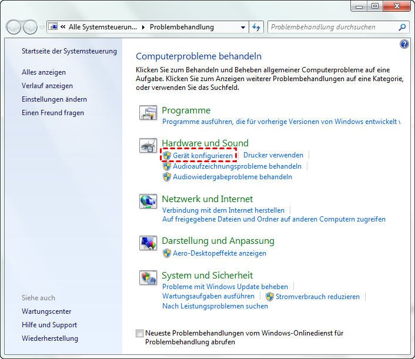
Task: Click Alle Systemsteuerun... breadcrumb segment
Action: (x=103, y=27)
